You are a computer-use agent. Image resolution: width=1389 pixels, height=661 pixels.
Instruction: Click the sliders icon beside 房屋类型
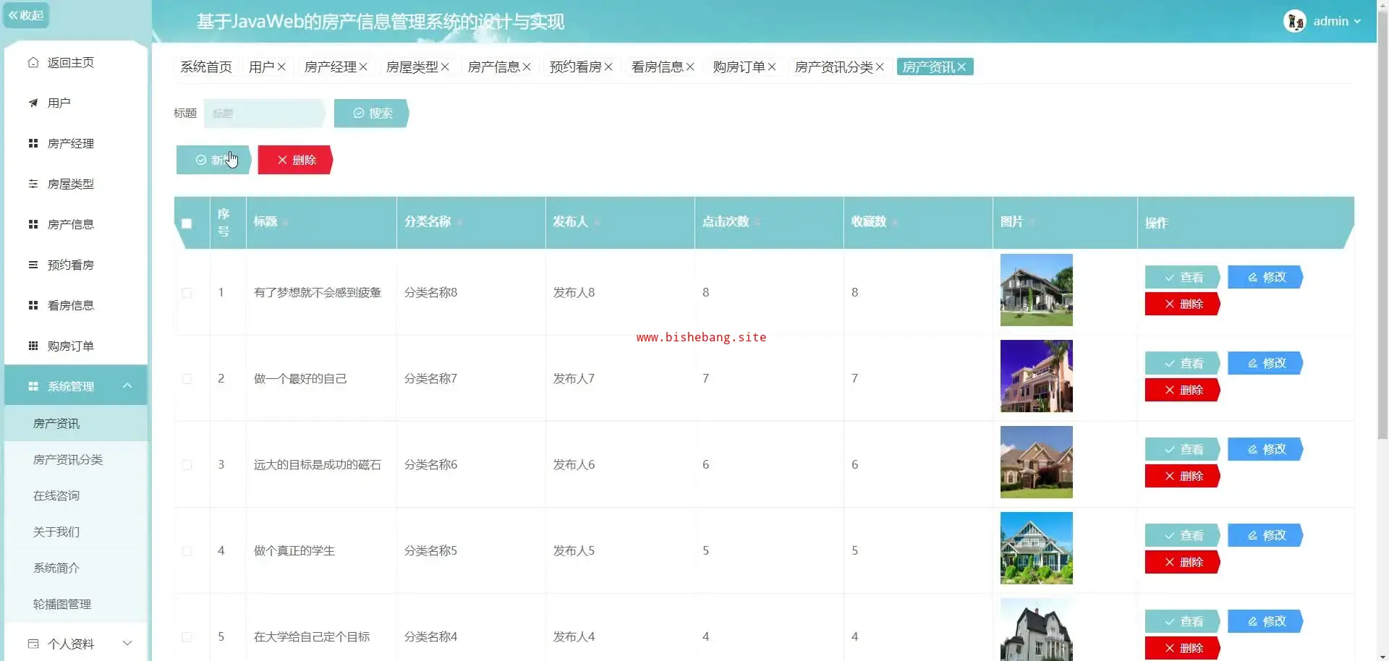pyautogui.click(x=33, y=184)
